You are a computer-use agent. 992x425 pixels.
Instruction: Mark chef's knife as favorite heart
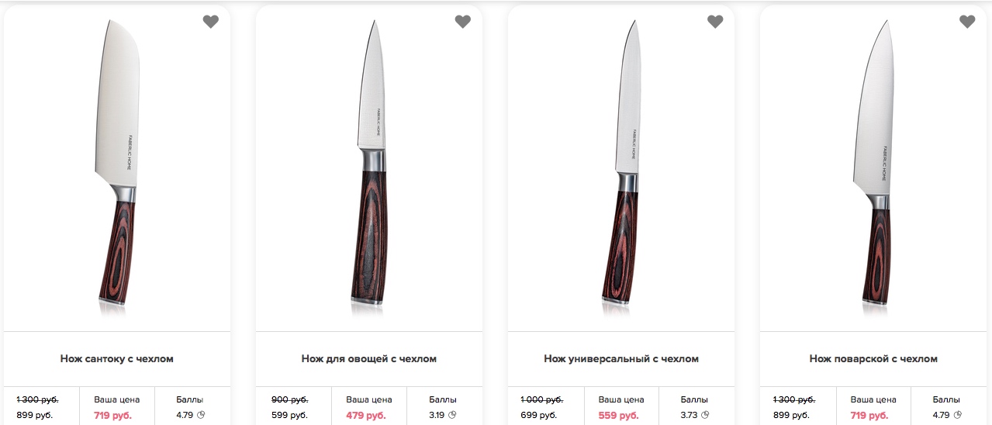[967, 22]
